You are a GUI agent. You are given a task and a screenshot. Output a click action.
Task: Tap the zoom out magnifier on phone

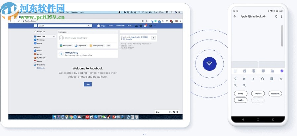click(235, 85)
